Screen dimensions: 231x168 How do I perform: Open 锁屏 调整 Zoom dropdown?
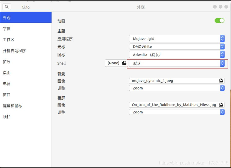(x=177, y=112)
